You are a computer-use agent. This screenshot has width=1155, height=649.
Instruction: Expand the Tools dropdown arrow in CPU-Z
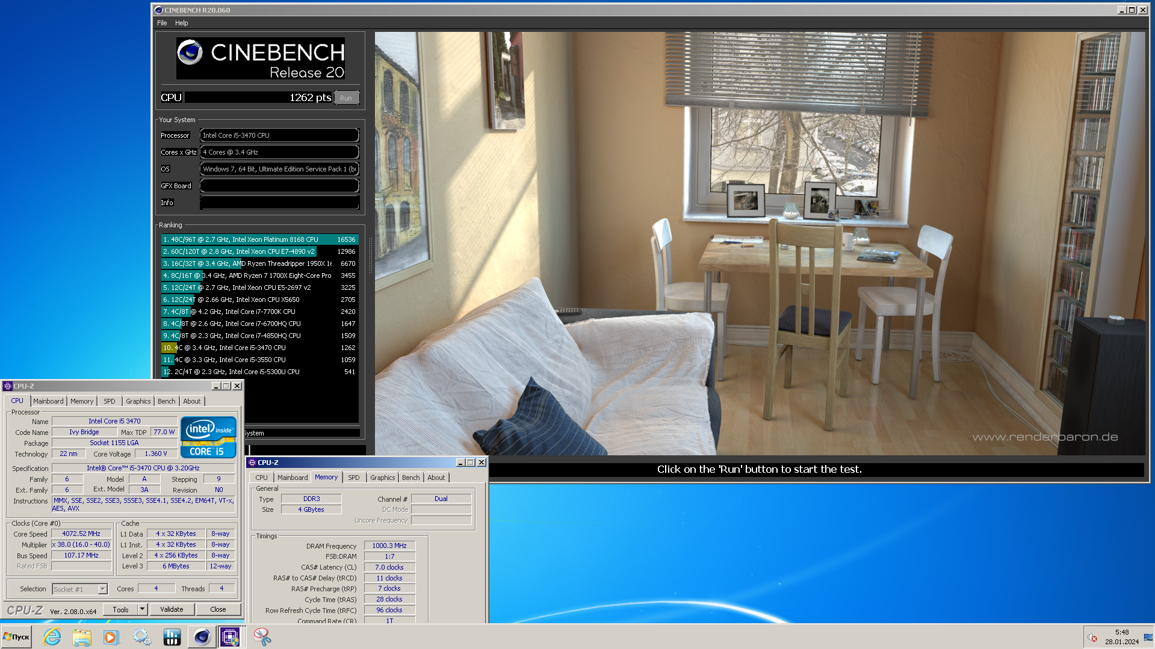[x=143, y=609]
